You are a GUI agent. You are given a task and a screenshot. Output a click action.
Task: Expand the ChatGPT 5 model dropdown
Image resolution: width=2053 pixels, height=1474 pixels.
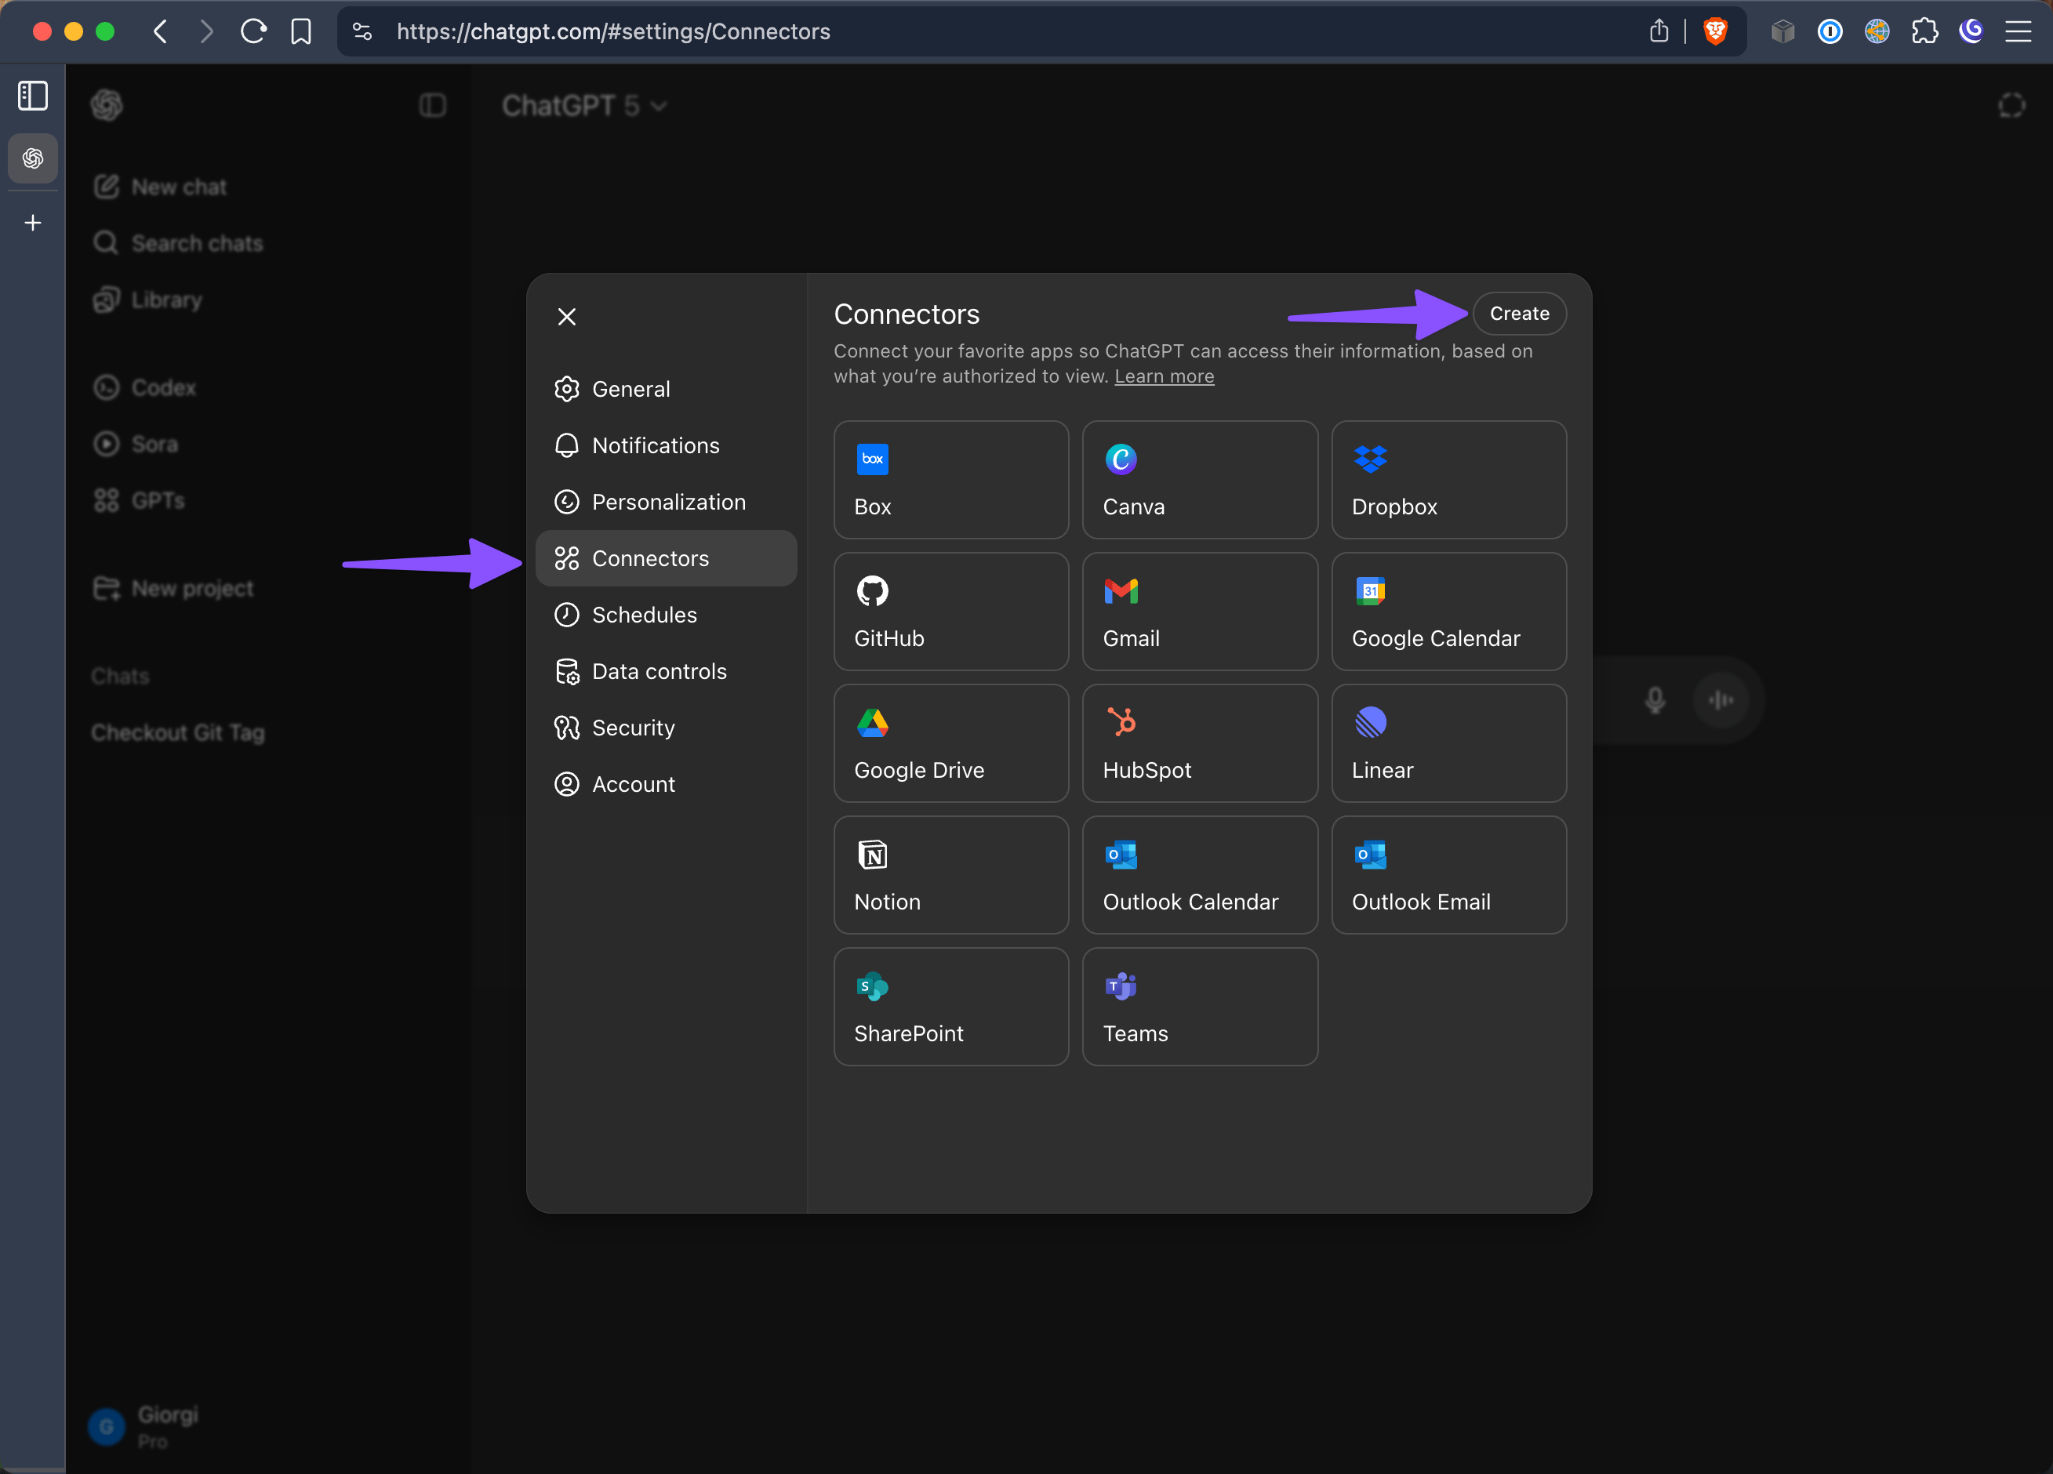pos(585,106)
